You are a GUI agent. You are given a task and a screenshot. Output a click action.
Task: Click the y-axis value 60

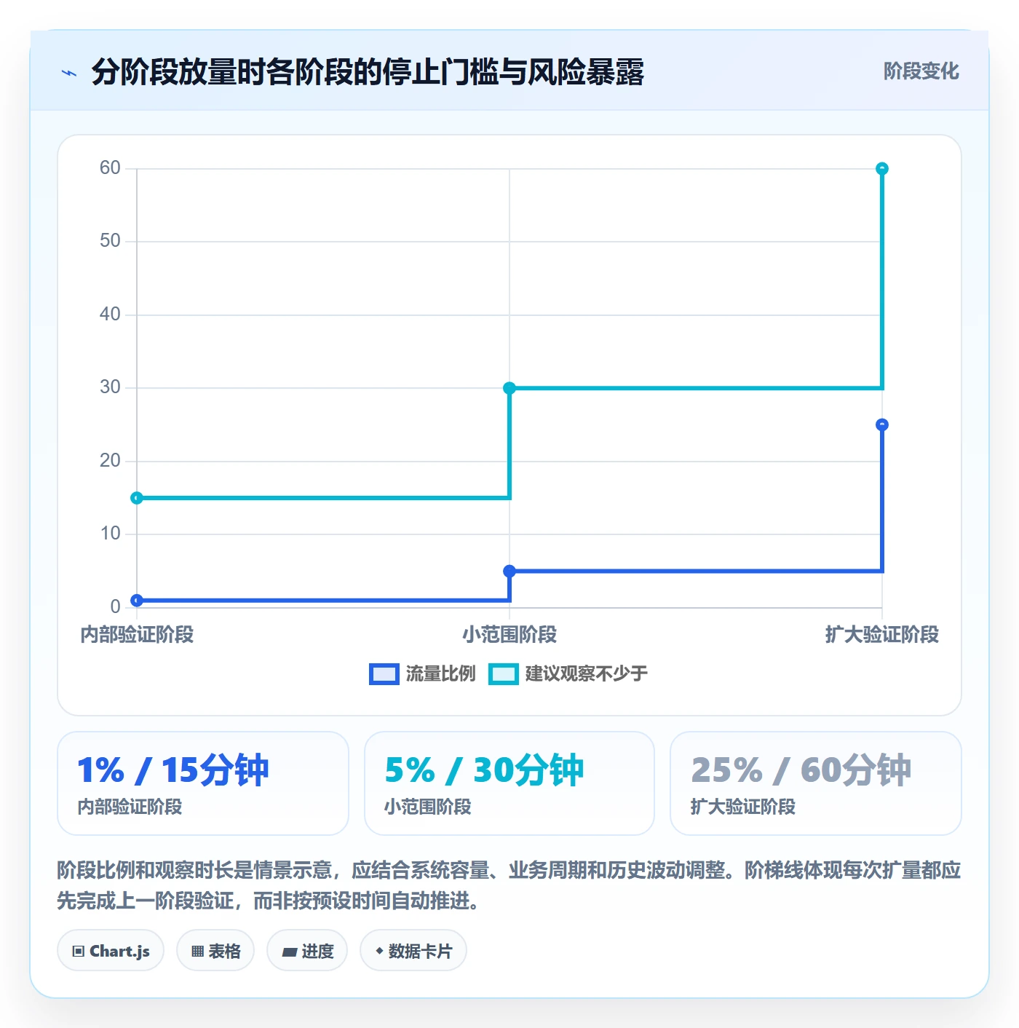110,168
